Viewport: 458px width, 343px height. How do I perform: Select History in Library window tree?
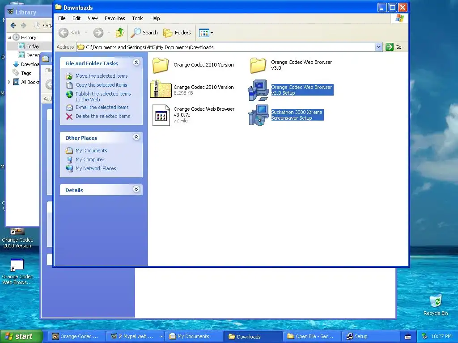[29, 38]
